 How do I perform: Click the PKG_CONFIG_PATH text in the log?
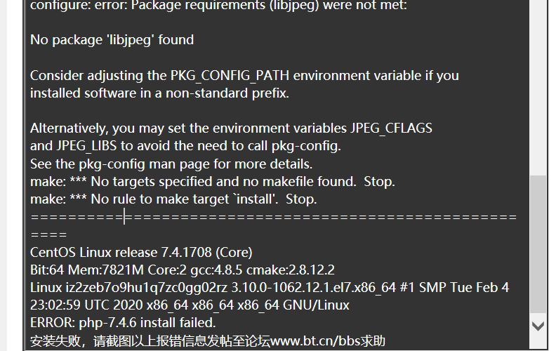pos(230,76)
